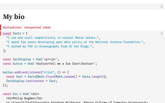Click the '<h1>Philip Bogden</h1>' code line

[x=24, y=98]
